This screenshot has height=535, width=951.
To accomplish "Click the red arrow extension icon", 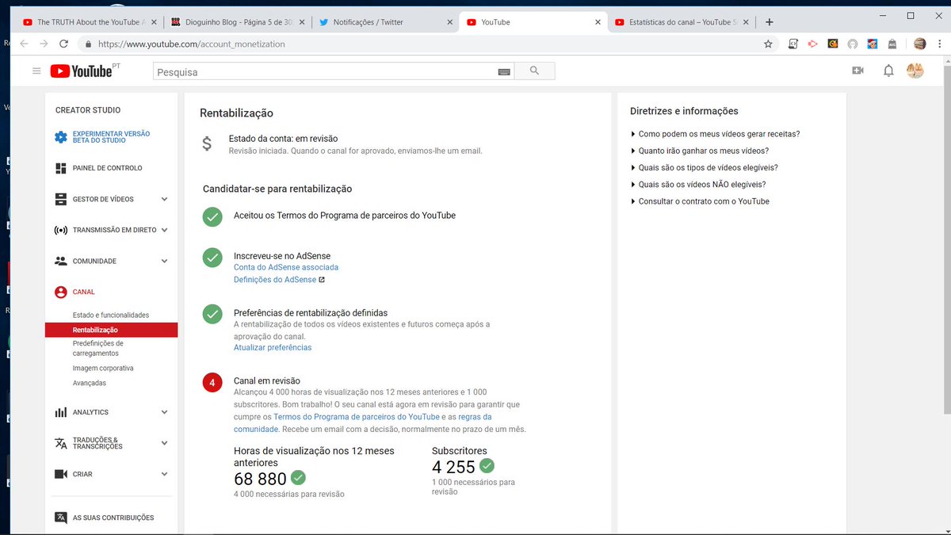I will pyautogui.click(x=812, y=44).
